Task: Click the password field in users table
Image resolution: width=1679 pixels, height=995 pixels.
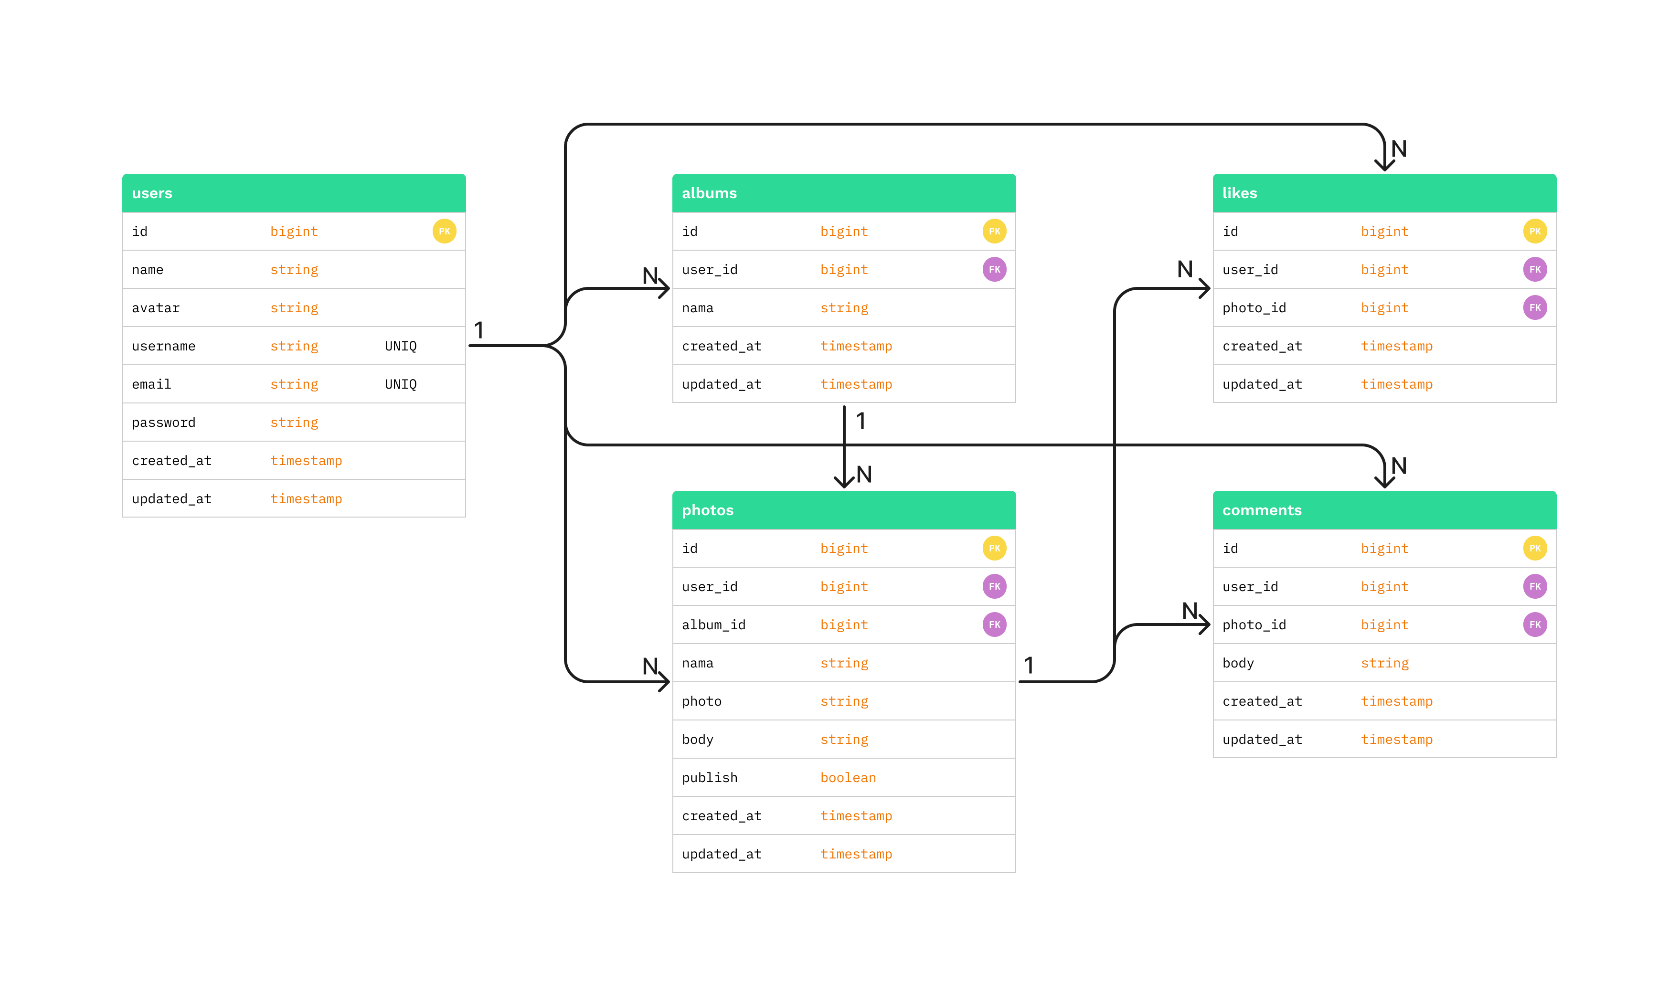Action: click(x=164, y=423)
